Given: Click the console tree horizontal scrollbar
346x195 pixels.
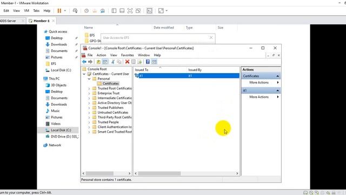Looking at the screenshot, I should [x=99, y=173].
